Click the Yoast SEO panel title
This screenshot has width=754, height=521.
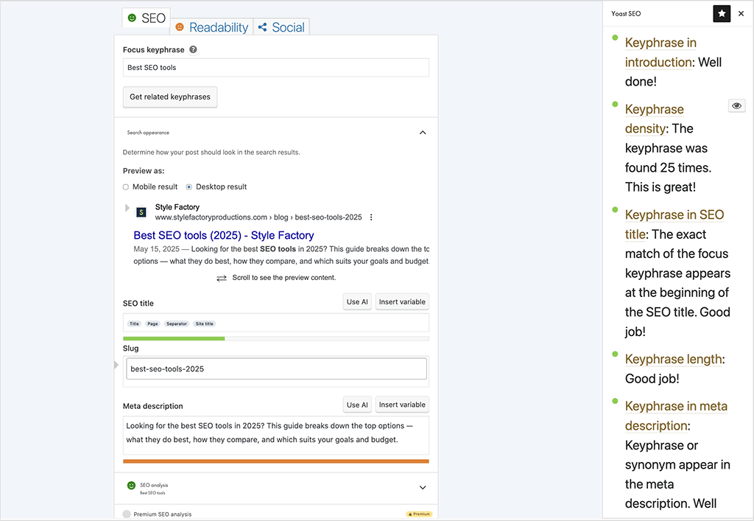[x=626, y=14]
